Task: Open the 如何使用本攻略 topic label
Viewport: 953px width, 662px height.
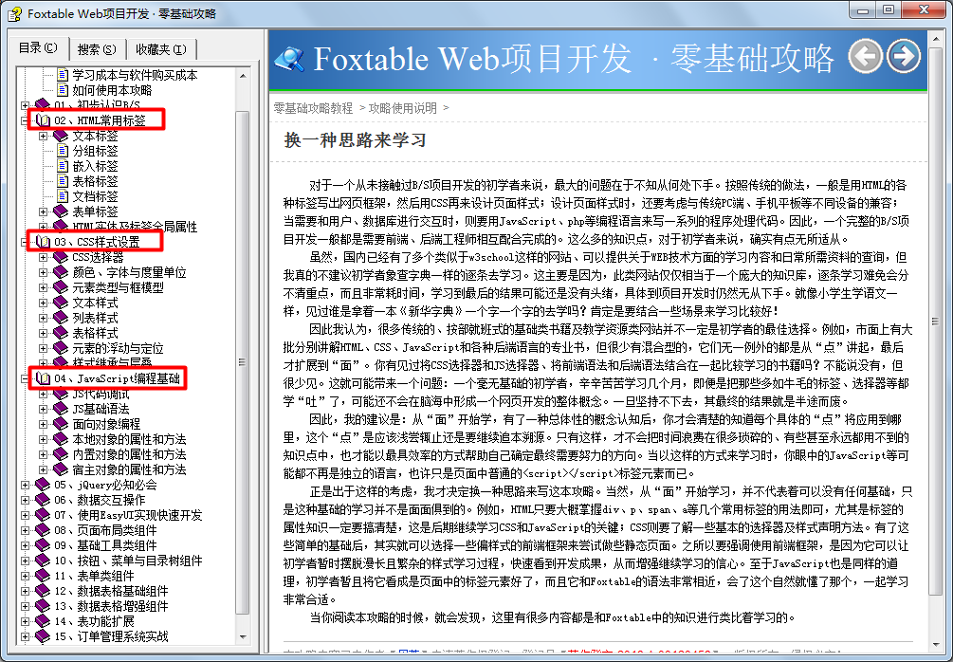Action: click(113, 90)
